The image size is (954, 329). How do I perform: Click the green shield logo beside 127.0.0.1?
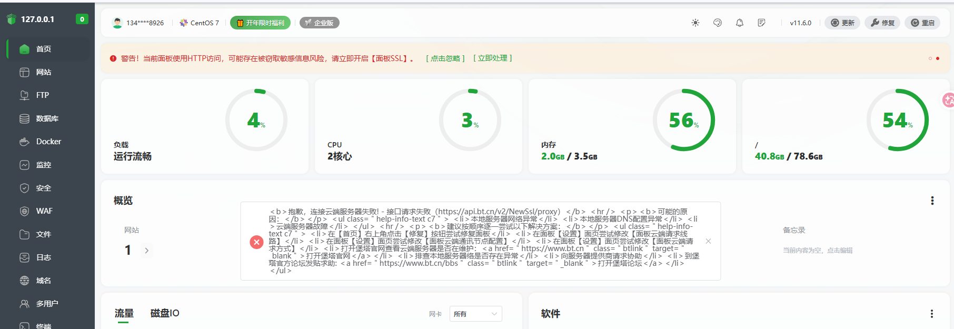12,19
